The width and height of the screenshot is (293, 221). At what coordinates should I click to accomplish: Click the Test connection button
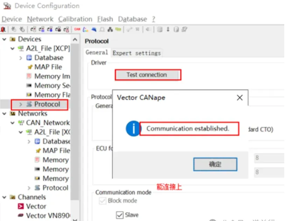(147, 75)
